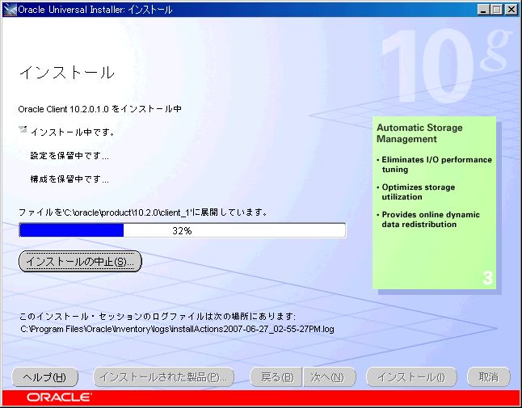The height and width of the screenshot is (408, 522).
Task: Close the Oracle Universal Installer window
Action: pos(511,10)
